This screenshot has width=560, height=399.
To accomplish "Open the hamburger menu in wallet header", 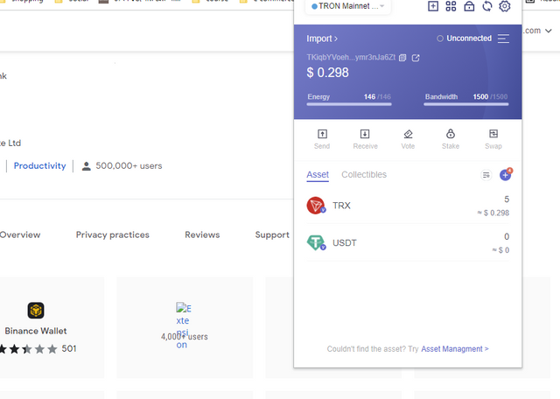I will click(x=503, y=38).
